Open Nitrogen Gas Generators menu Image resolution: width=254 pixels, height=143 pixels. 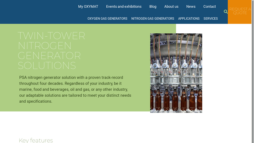(153, 19)
